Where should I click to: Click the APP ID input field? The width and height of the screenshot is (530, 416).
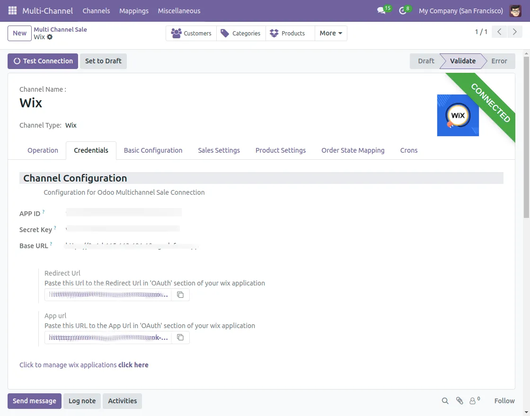(124, 213)
